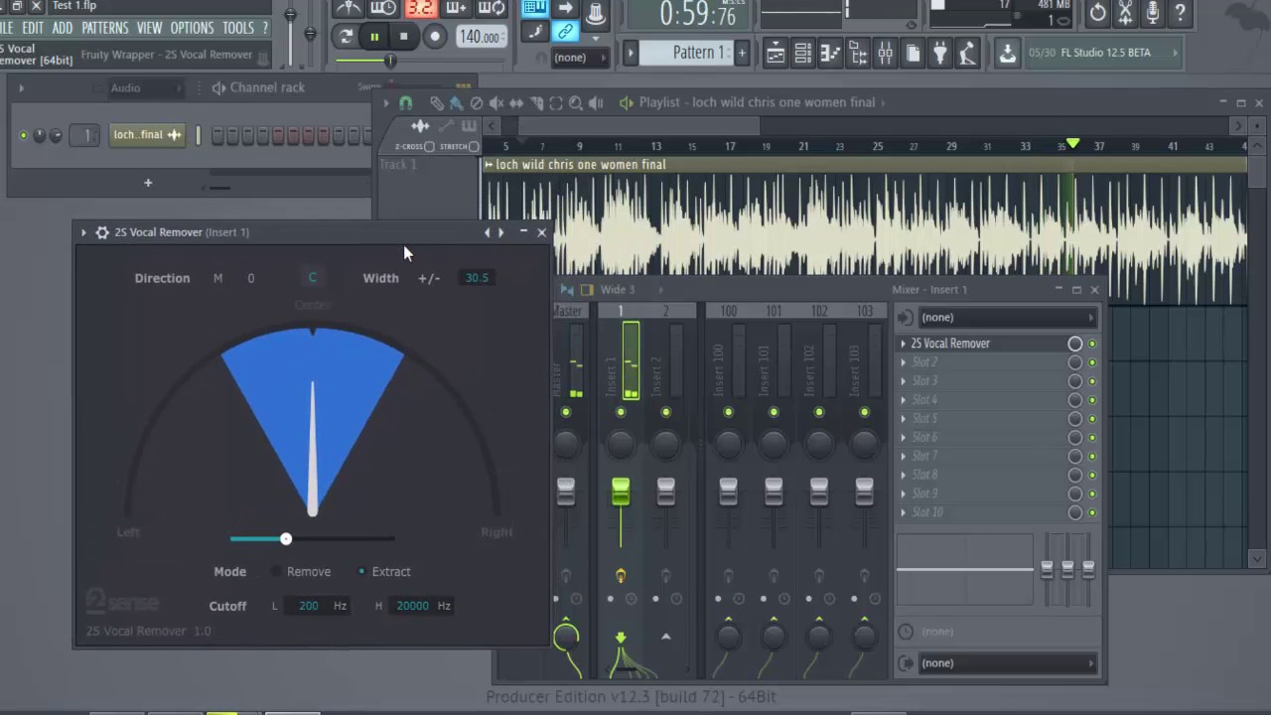Open the plugin picker toolbar button

coord(939,54)
